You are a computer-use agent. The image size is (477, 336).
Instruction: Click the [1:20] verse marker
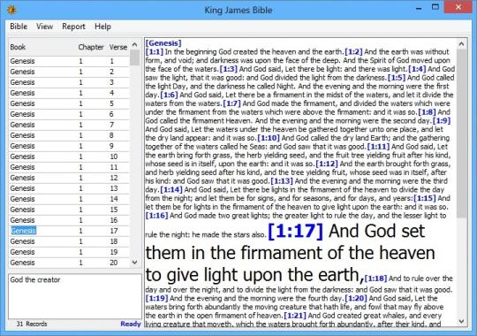356,298
